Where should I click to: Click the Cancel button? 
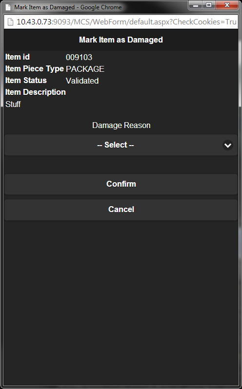(x=121, y=210)
